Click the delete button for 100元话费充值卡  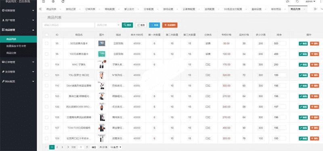tap(315, 54)
